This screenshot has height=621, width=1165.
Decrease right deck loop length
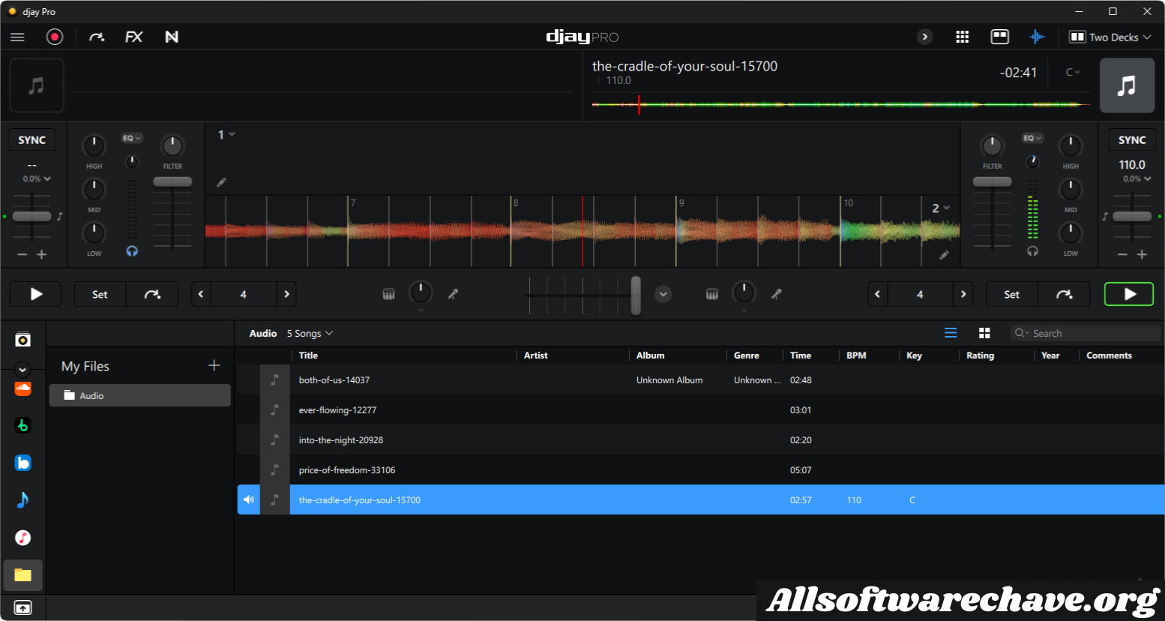(878, 294)
